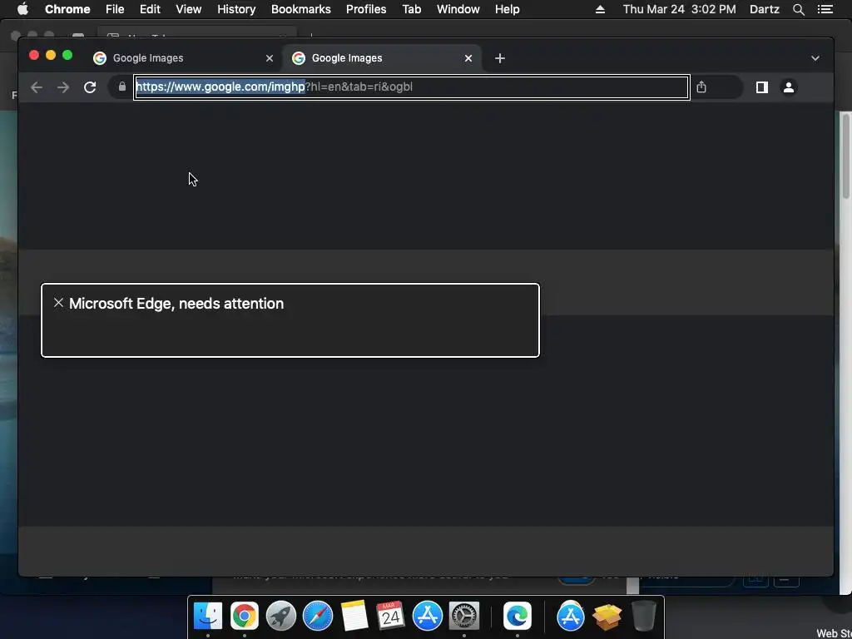Open the View menu
Screen dimensions: 852x639
coord(189,9)
